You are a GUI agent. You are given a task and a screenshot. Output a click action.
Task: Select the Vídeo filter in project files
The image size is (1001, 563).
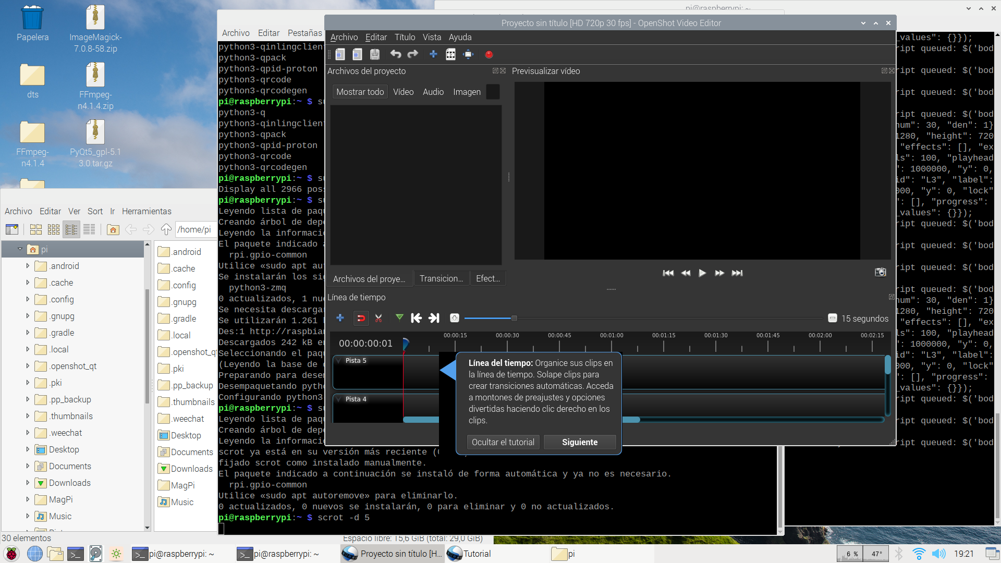click(403, 92)
